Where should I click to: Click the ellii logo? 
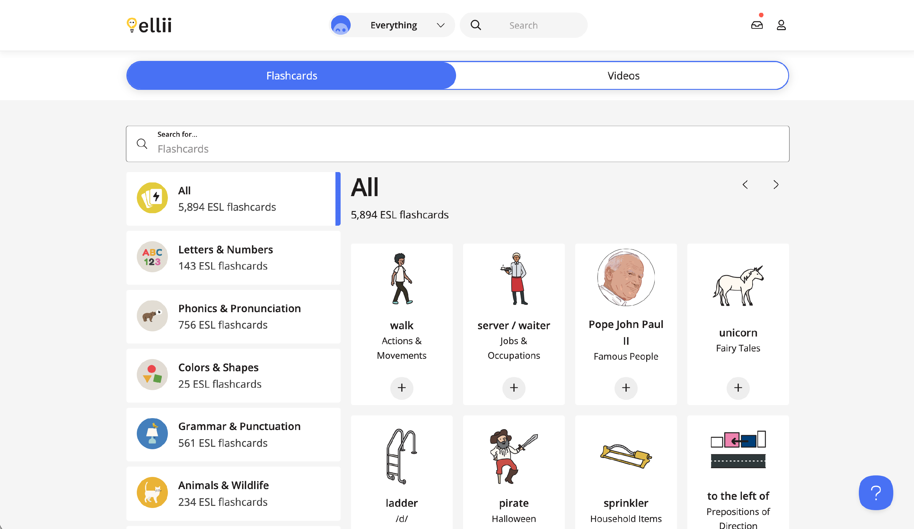[x=149, y=25]
